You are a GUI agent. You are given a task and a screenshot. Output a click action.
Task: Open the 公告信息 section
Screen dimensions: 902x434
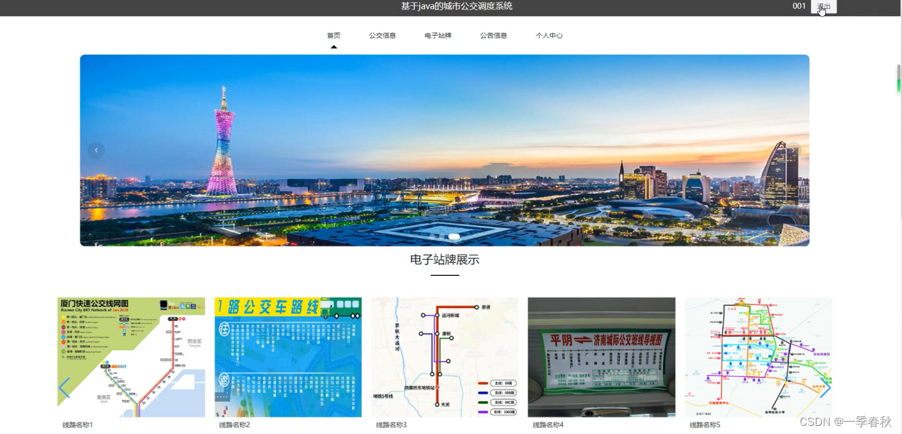pyautogui.click(x=494, y=35)
